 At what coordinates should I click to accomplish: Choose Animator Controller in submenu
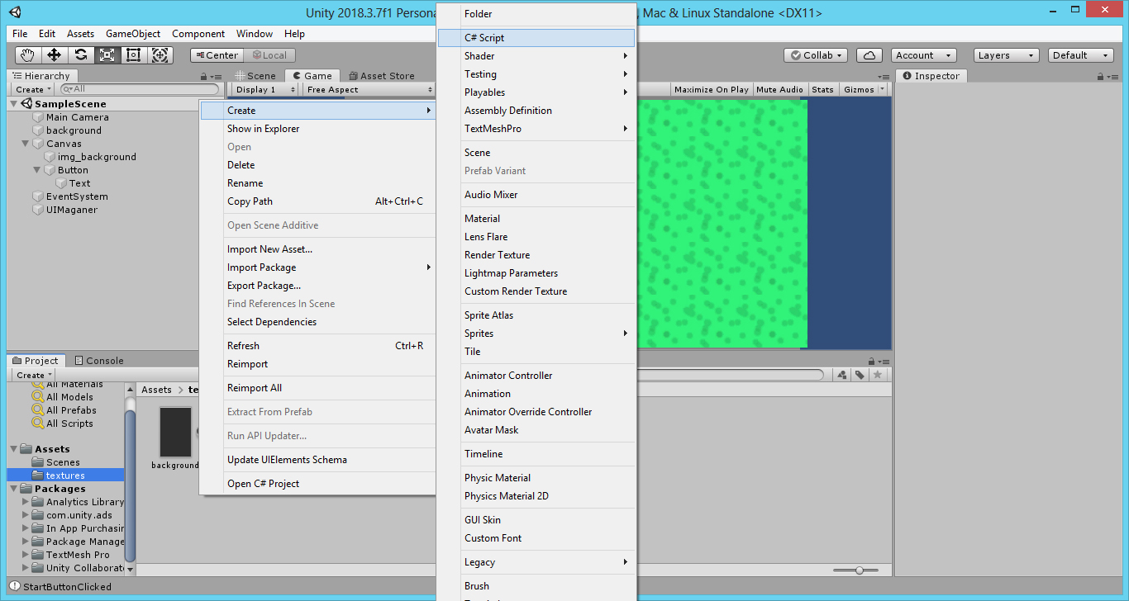click(x=536, y=376)
